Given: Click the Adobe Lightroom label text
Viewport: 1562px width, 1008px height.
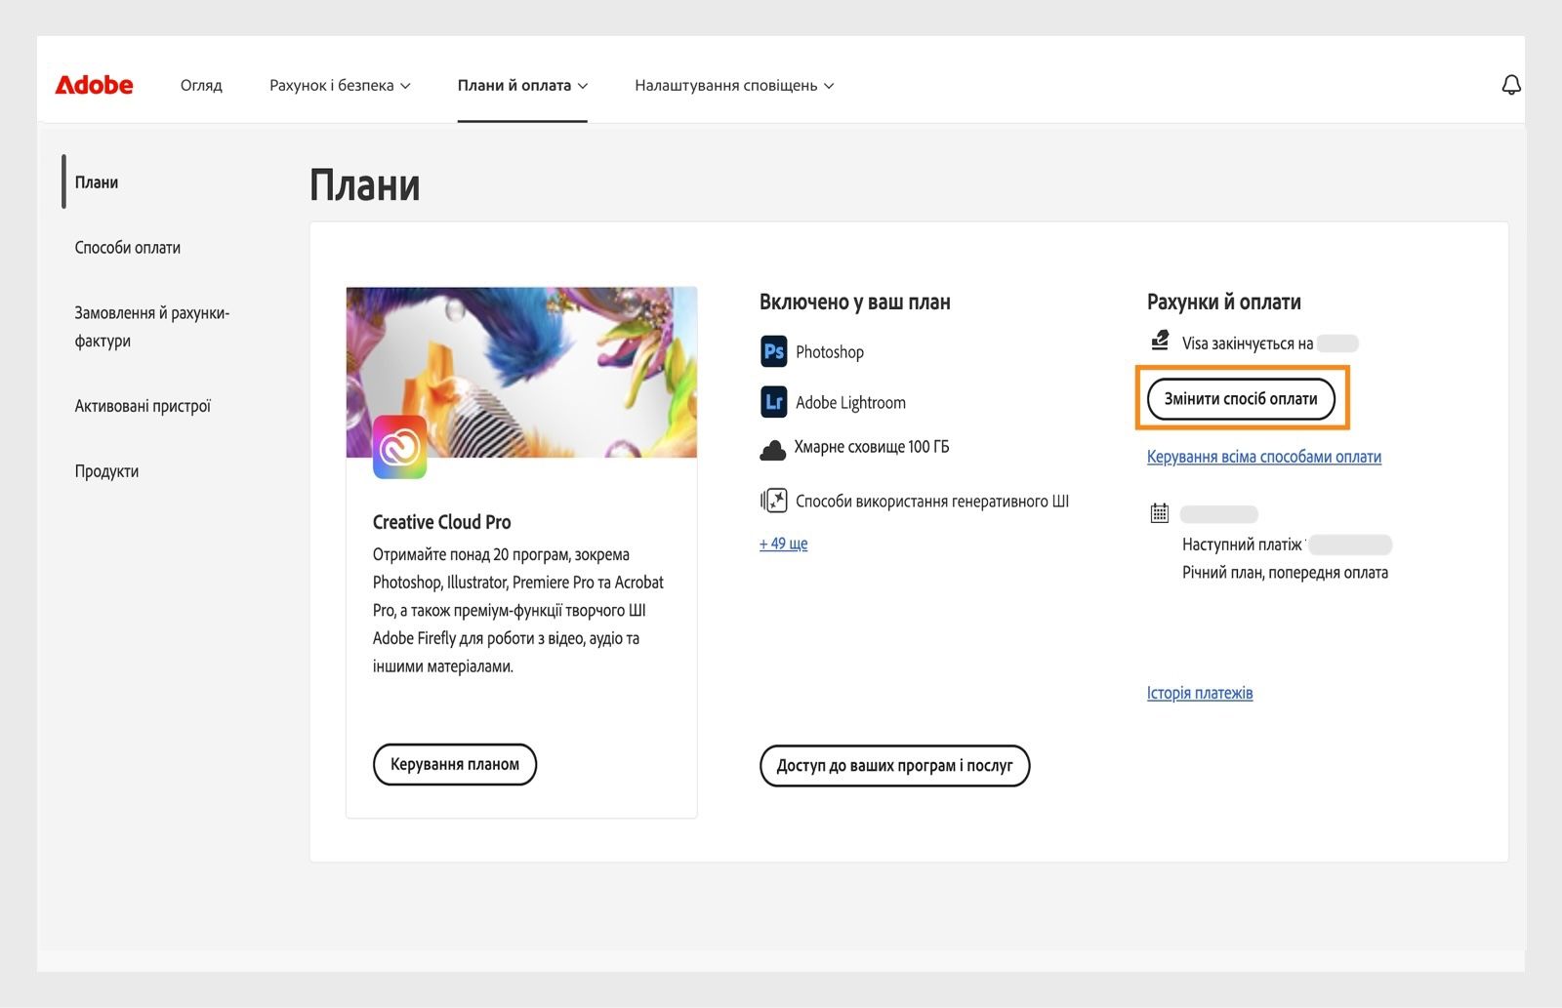Looking at the screenshot, I should [x=850, y=403].
